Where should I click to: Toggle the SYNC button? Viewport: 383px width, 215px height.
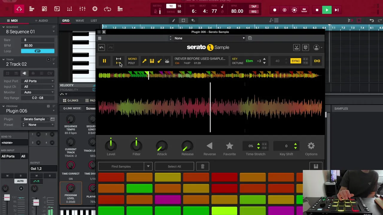pos(296,61)
